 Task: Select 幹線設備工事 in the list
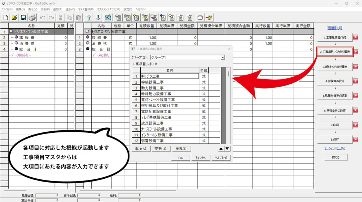(170, 82)
